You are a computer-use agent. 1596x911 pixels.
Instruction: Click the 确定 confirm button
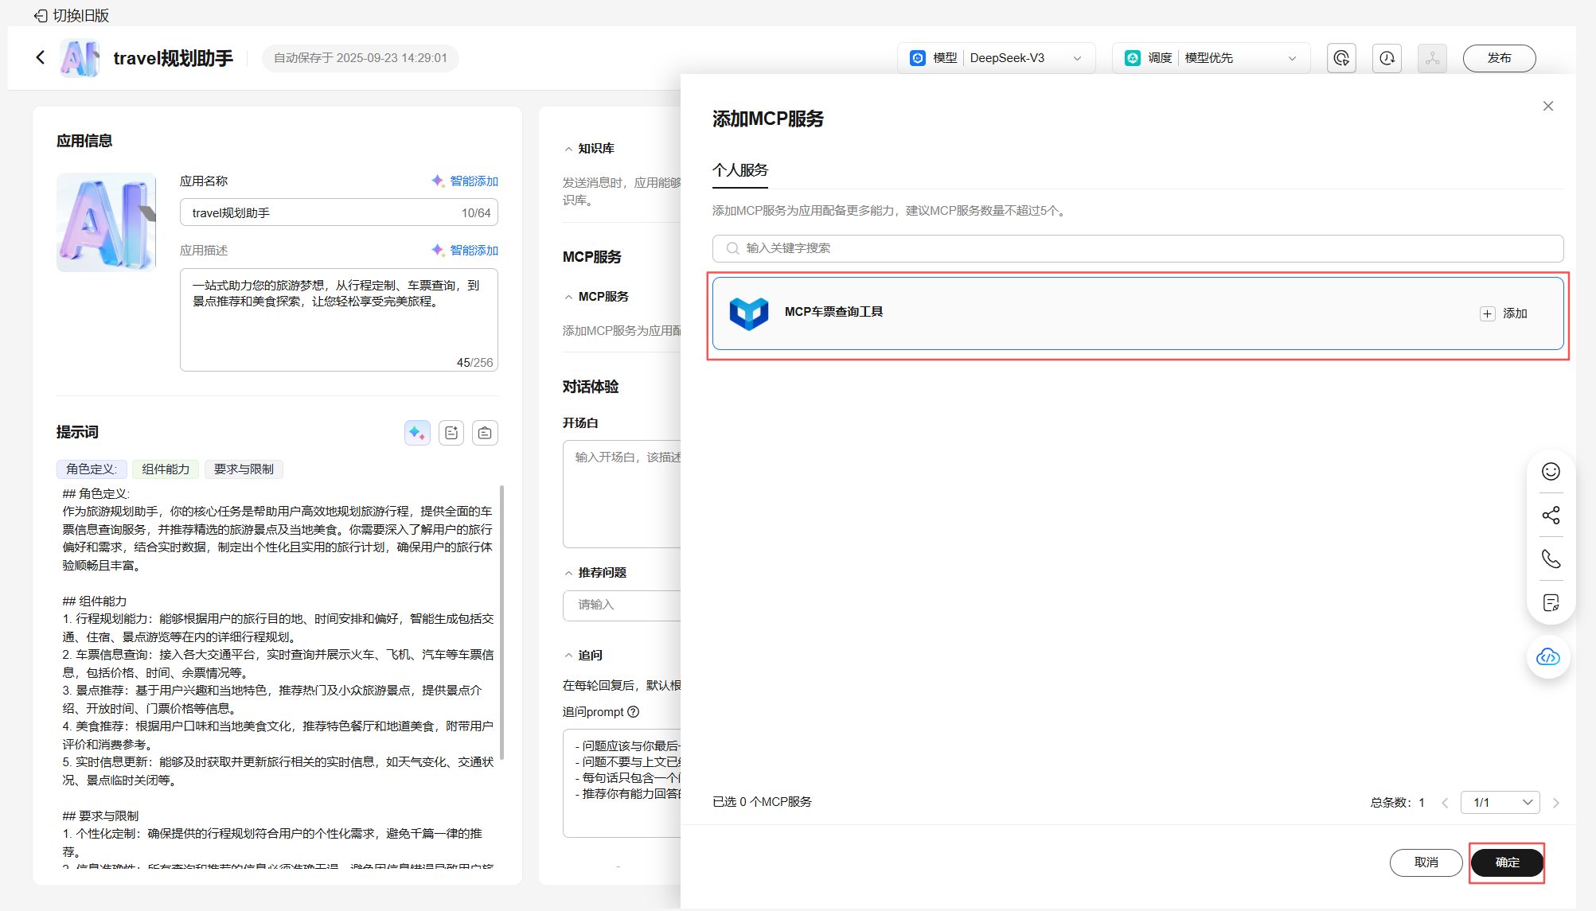[x=1507, y=862]
